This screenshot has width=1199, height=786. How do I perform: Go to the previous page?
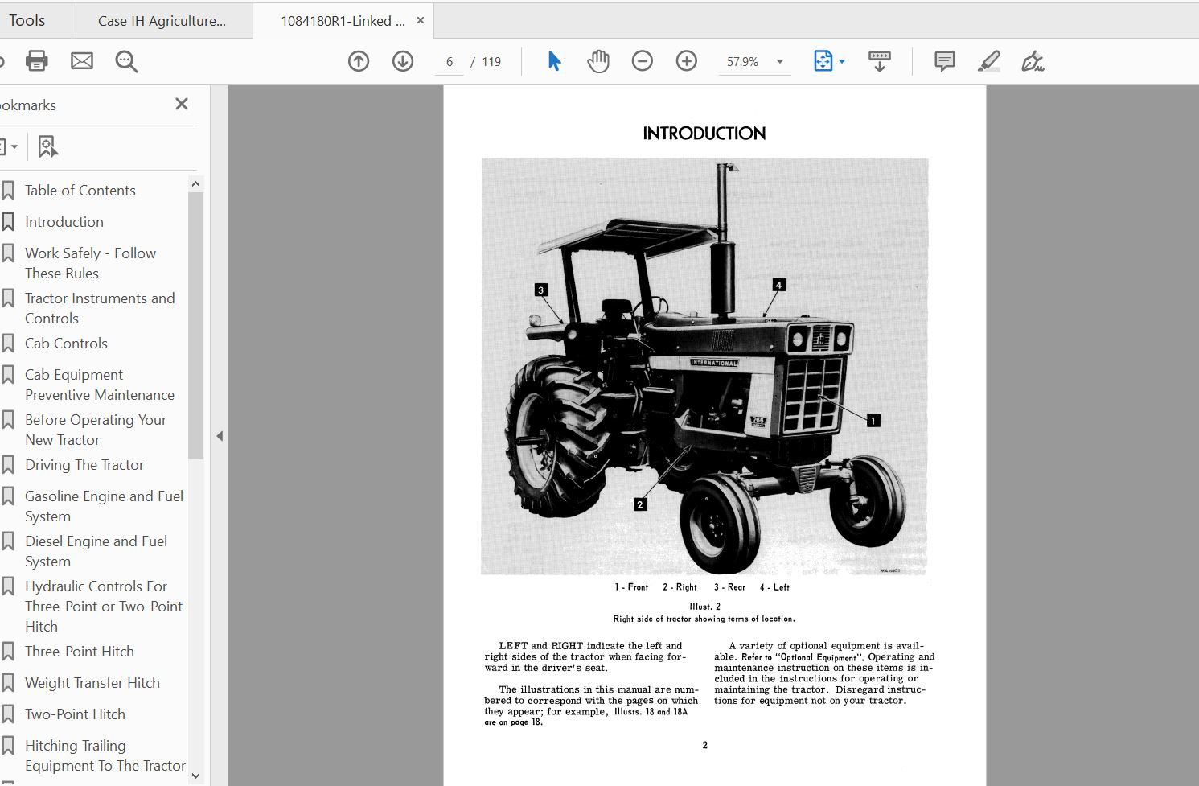[359, 60]
